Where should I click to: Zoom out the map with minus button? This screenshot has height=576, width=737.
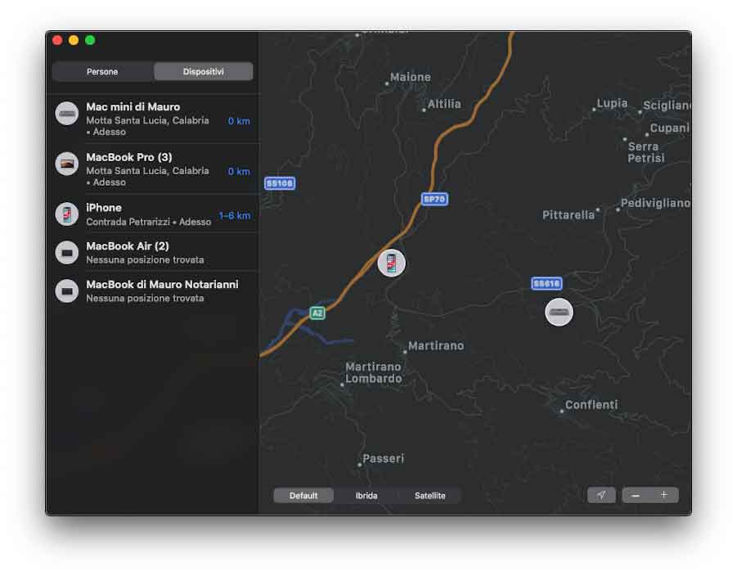636,495
